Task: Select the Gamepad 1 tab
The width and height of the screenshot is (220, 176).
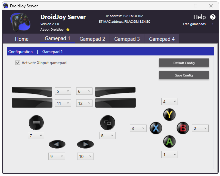Action: pyautogui.click(x=57, y=38)
